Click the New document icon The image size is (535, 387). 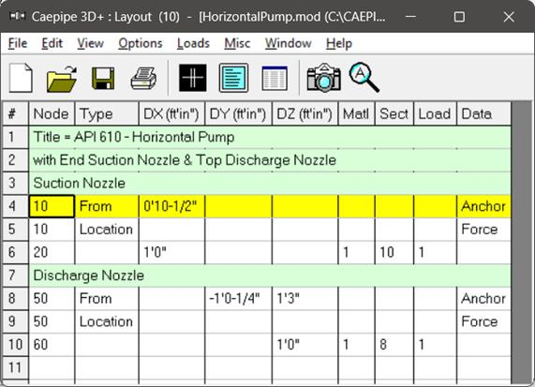[x=21, y=78]
